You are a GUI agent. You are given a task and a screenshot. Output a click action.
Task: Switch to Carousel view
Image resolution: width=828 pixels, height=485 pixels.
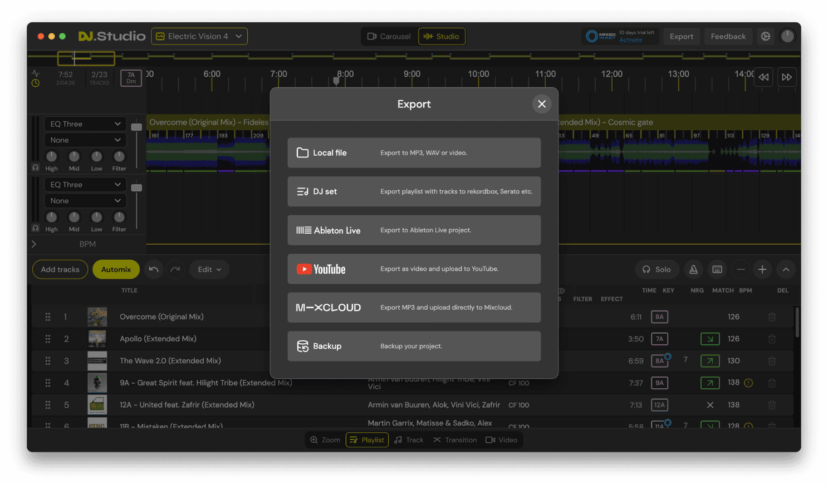coord(389,36)
